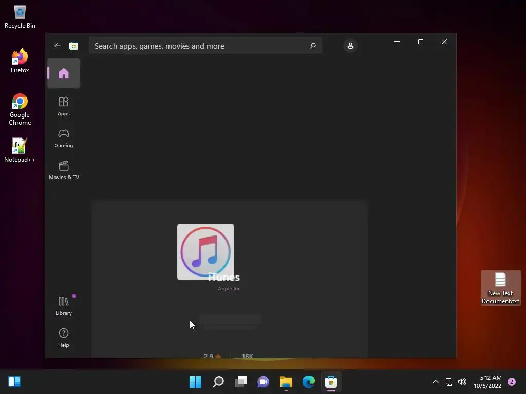Viewport: 526px width, 394px height.
Task: Open the Help section
Action: pos(64,338)
